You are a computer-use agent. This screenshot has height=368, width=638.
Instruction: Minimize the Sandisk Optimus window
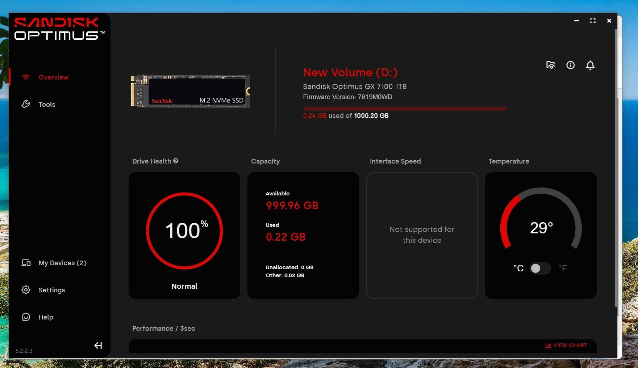click(576, 21)
